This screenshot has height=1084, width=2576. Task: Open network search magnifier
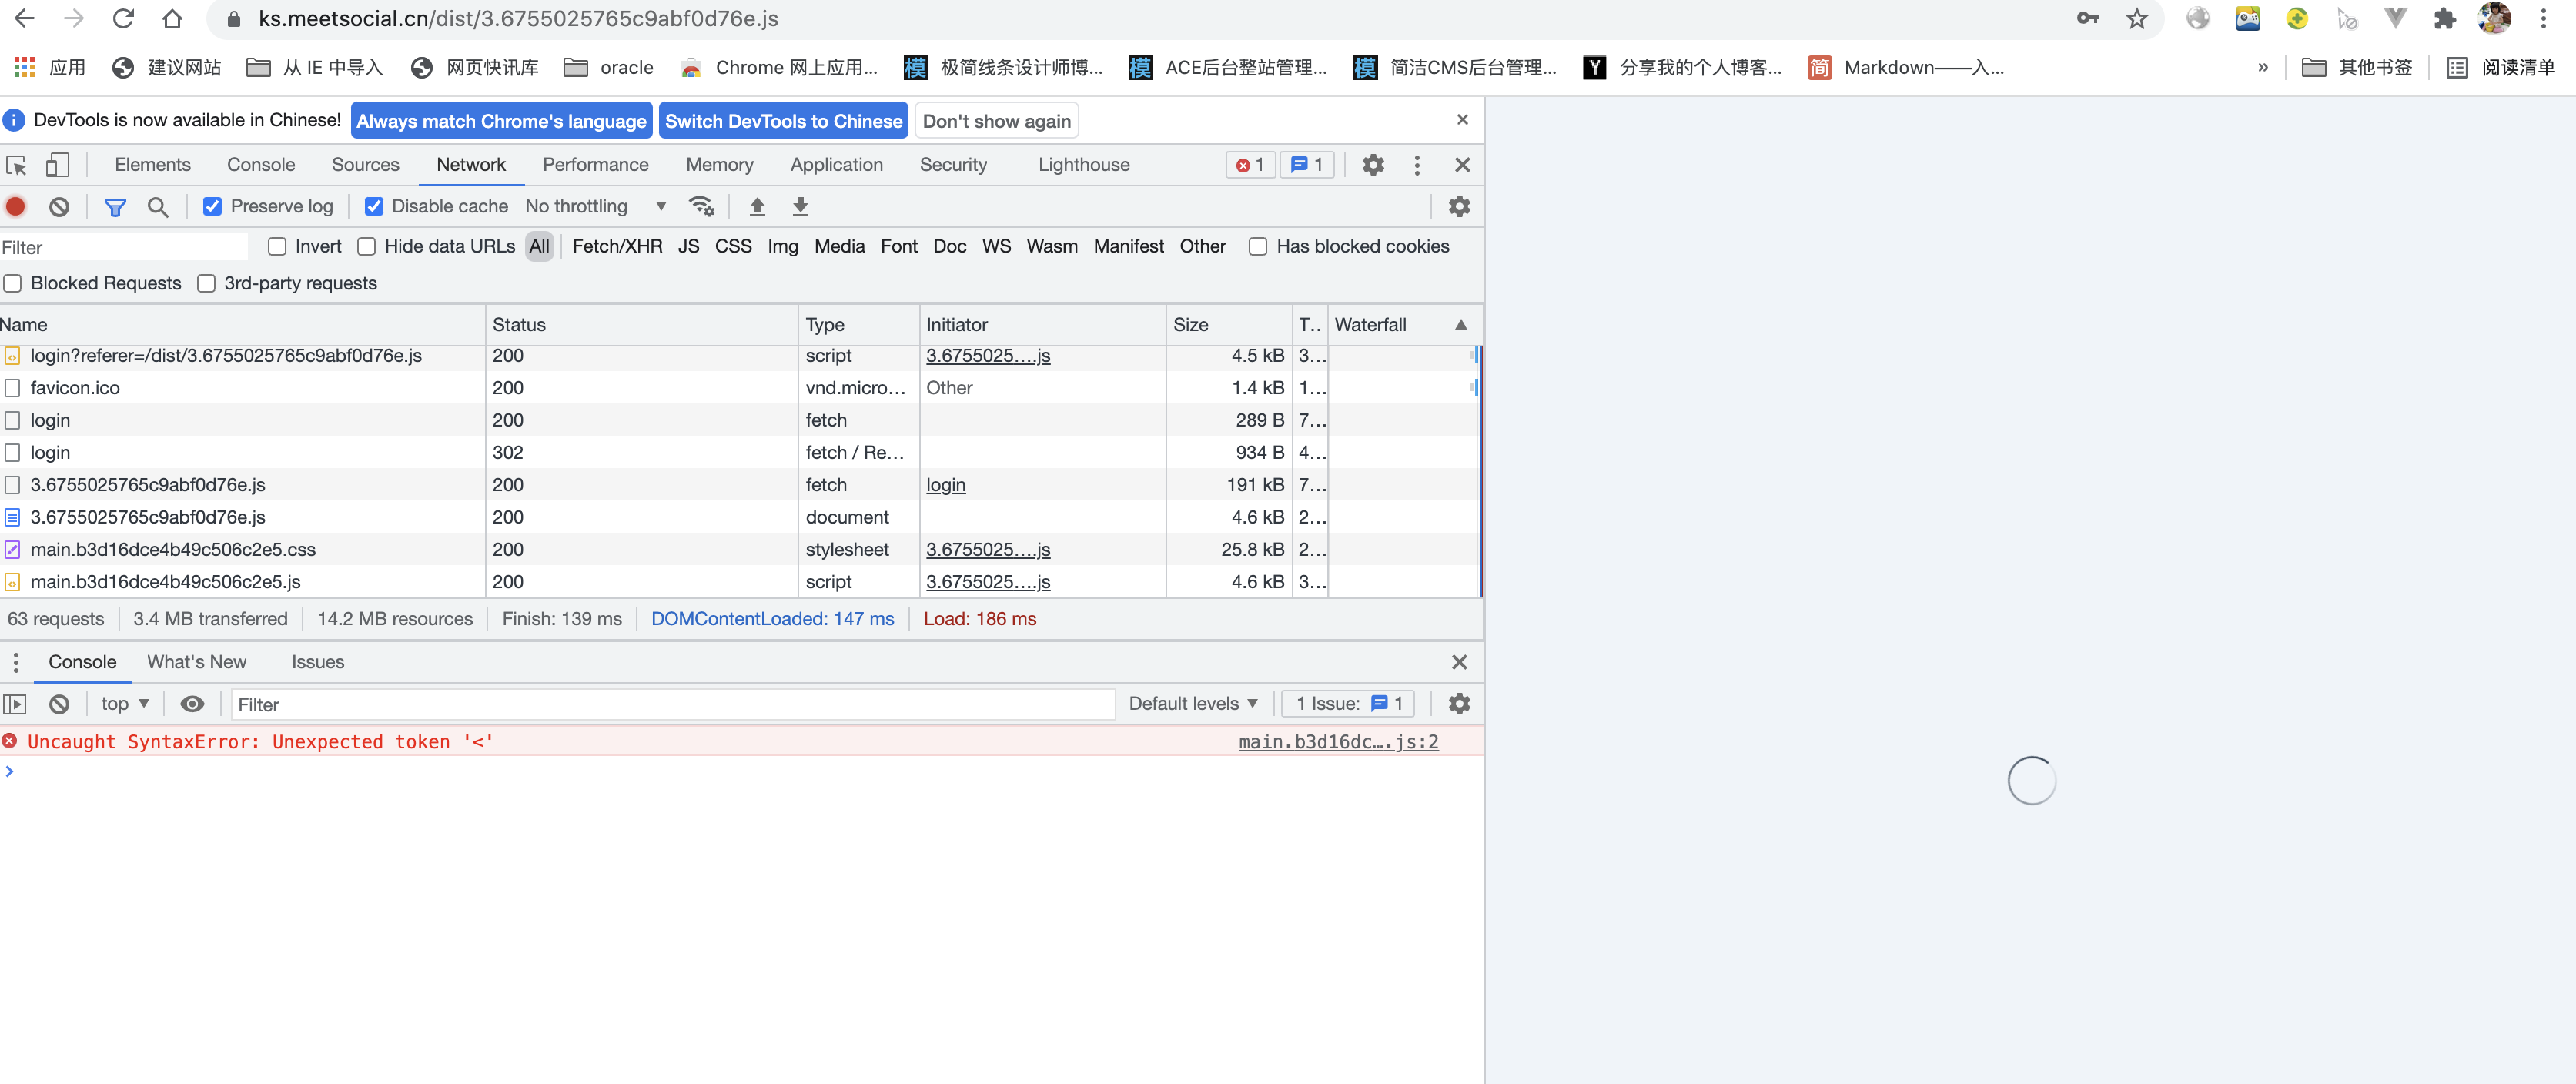point(157,207)
